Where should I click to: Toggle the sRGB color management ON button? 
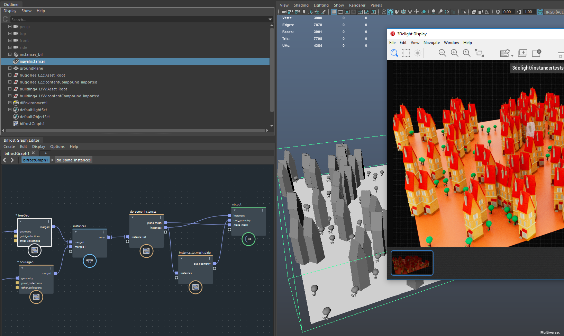(x=540, y=12)
